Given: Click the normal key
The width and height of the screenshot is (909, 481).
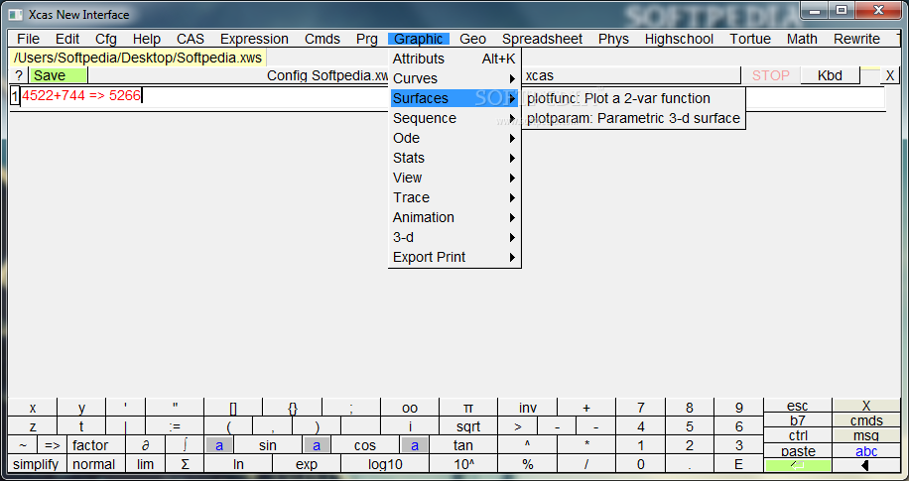Looking at the screenshot, I should (94, 464).
